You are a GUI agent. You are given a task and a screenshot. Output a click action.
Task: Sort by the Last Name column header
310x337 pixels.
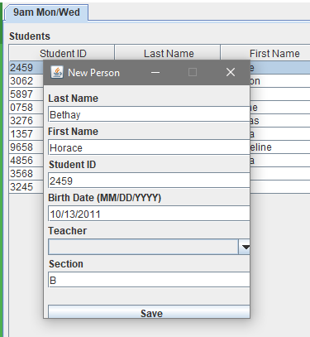click(x=168, y=53)
